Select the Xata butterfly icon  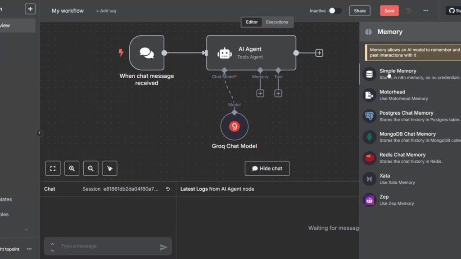[369, 179]
